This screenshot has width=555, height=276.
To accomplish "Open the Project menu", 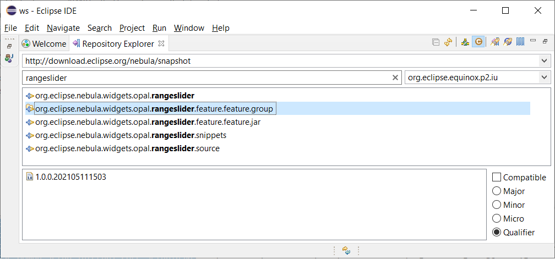I will [132, 28].
